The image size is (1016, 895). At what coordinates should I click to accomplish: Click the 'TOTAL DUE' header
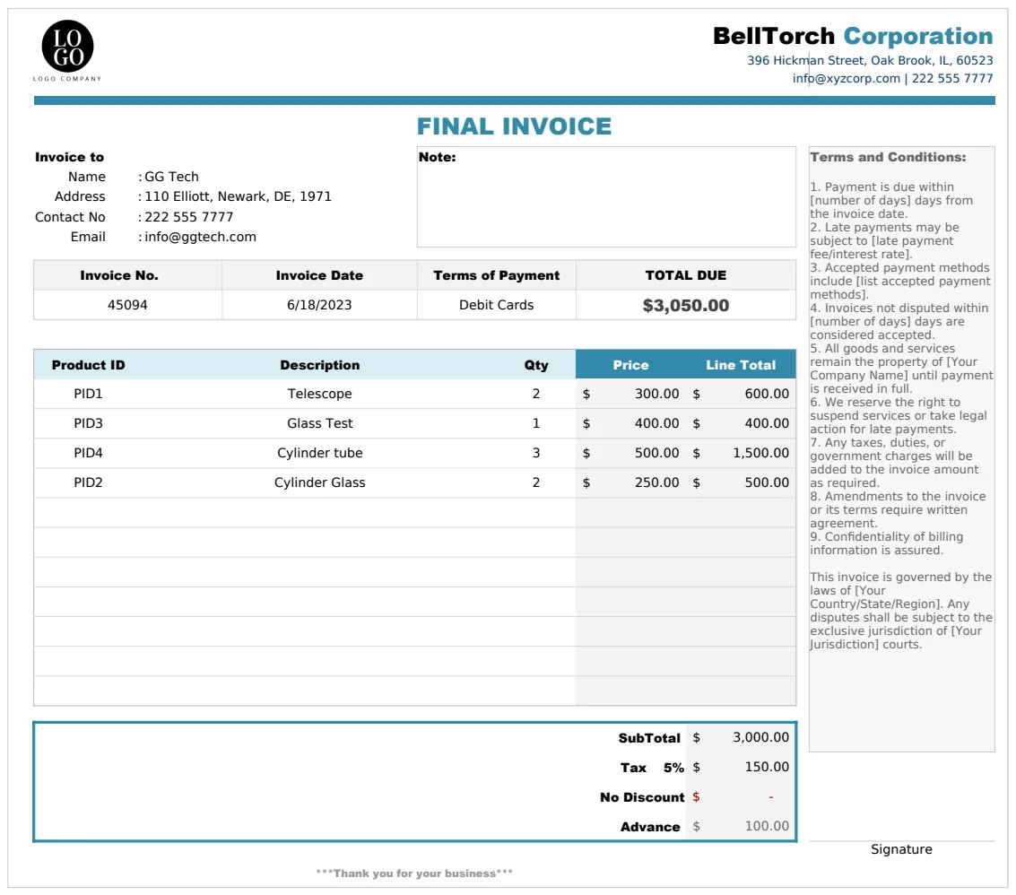pos(685,275)
